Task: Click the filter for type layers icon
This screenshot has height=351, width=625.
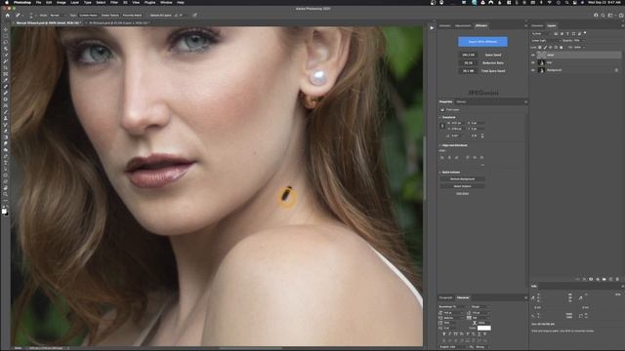Action: point(567,34)
